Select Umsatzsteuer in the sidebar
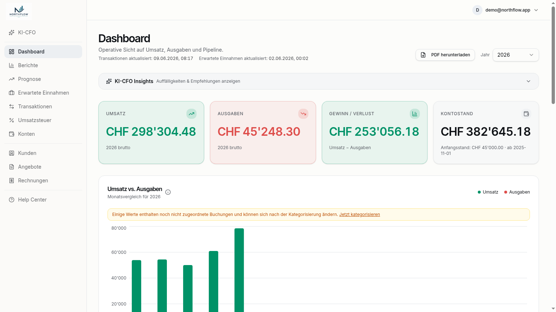Image resolution: width=556 pixels, height=312 pixels. (x=43, y=120)
